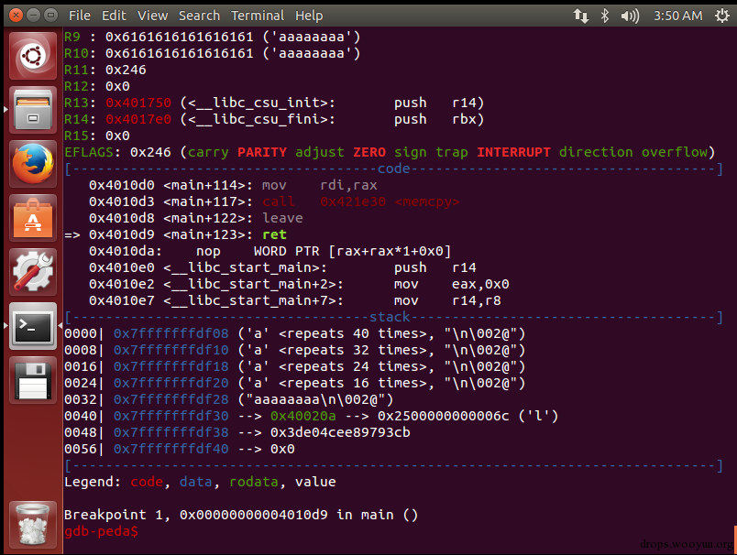This screenshot has width=737, height=555.
Task: Click the Bluetooth indicator icon
Action: (605, 16)
